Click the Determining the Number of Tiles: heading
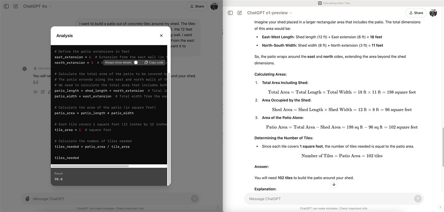The height and width of the screenshot is (212, 444). 284,138
